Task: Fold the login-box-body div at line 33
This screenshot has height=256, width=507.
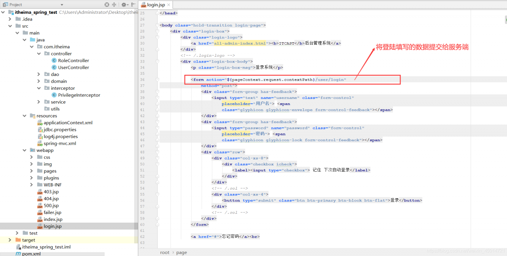Action: (157, 62)
